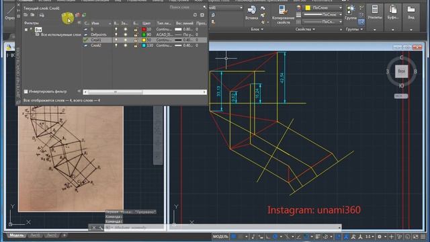The image size is (430, 242).
Task: Click the Refresh icon in layer manager
Action: [x=195, y=15]
